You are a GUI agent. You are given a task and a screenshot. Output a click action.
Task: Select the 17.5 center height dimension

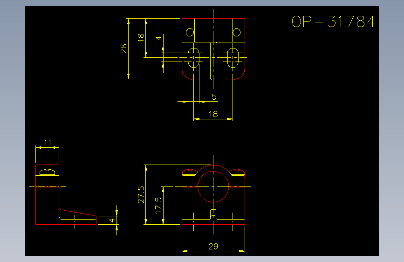(x=158, y=205)
